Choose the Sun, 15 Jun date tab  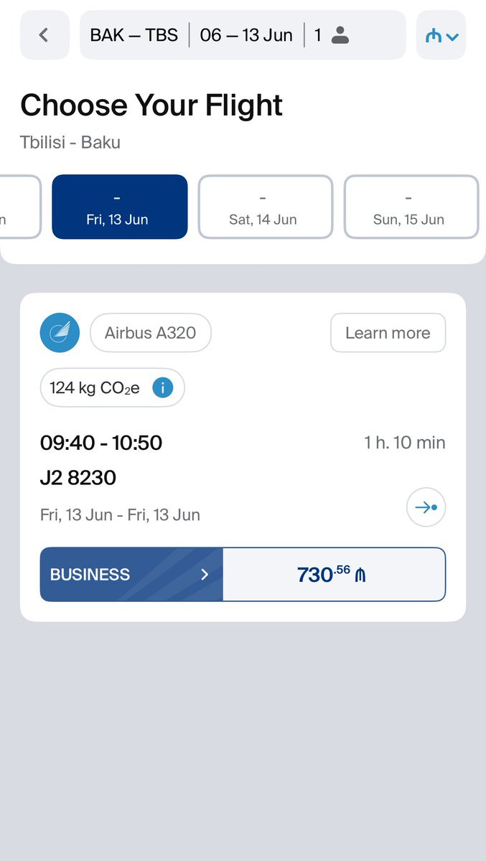pos(411,207)
